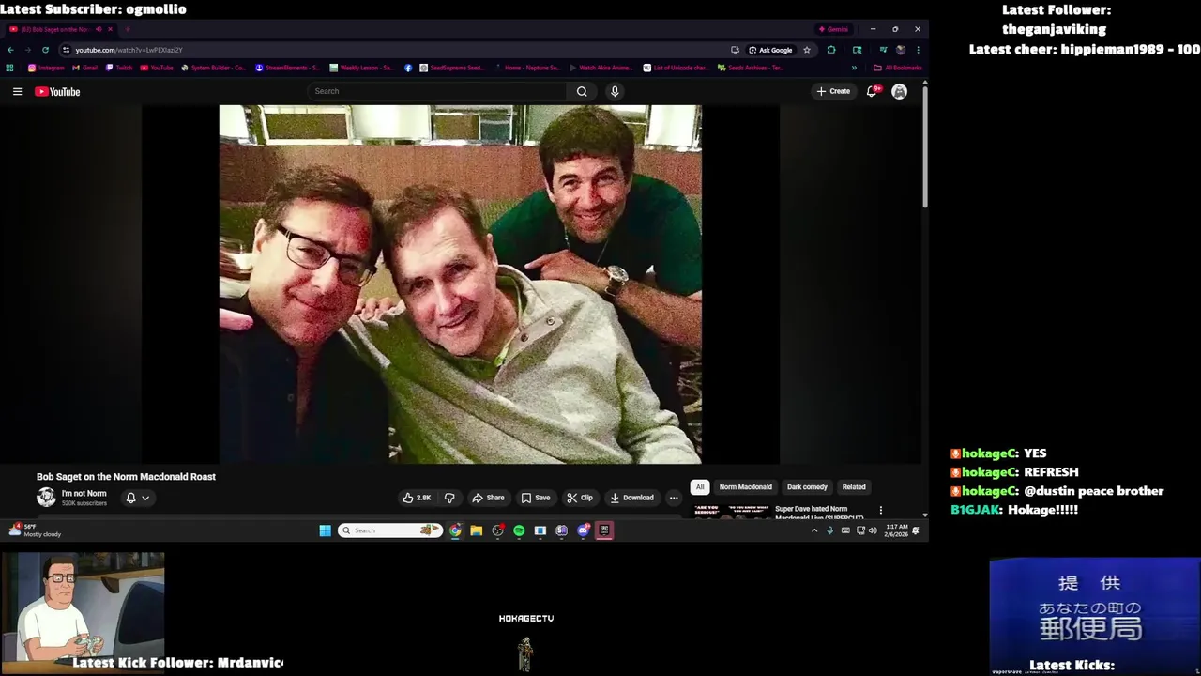Open the Chrome three-dot menu
This screenshot has height=676, width=1201.
[x=918, y=50]
